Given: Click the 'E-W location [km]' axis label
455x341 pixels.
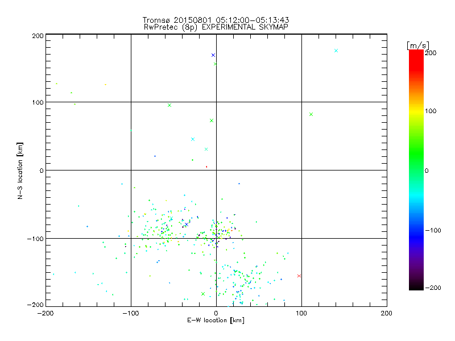Looking at the screenshot, I should point(216,321).
